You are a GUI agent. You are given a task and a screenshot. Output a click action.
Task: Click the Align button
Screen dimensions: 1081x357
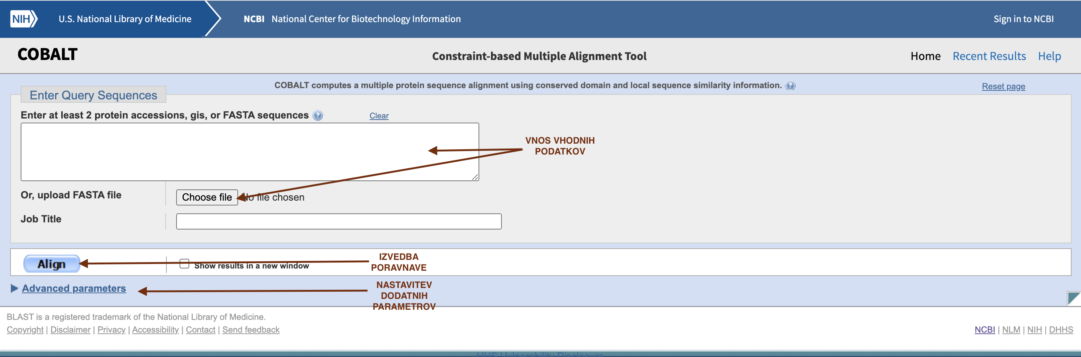click(51, 264)
